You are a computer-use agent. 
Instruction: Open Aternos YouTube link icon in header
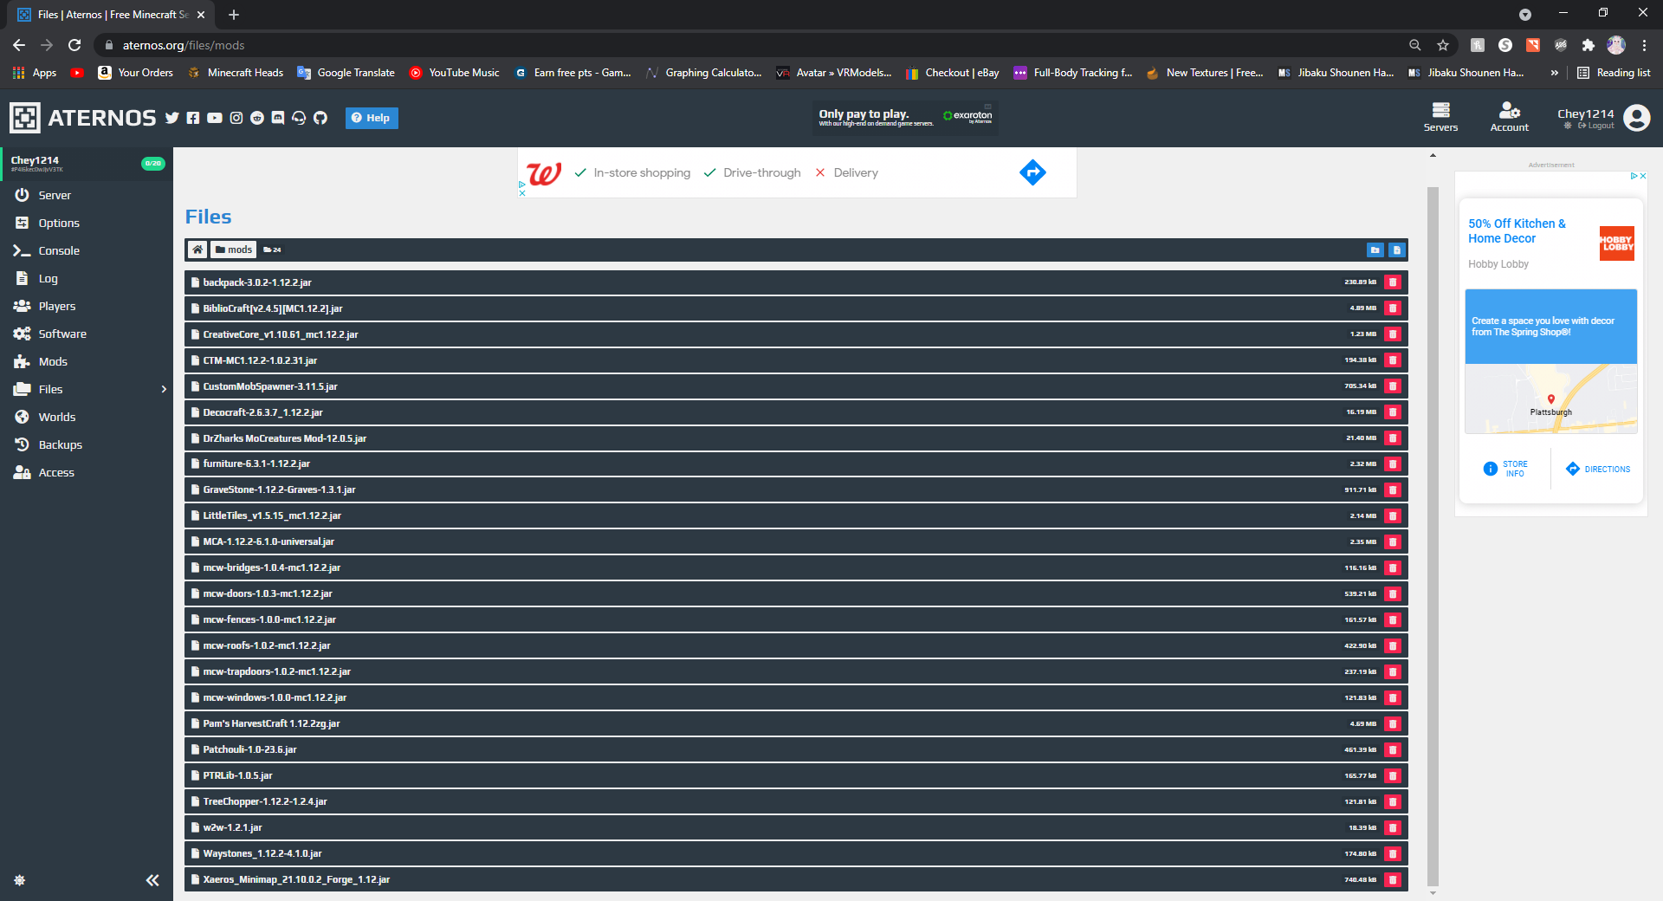(215, 118)
